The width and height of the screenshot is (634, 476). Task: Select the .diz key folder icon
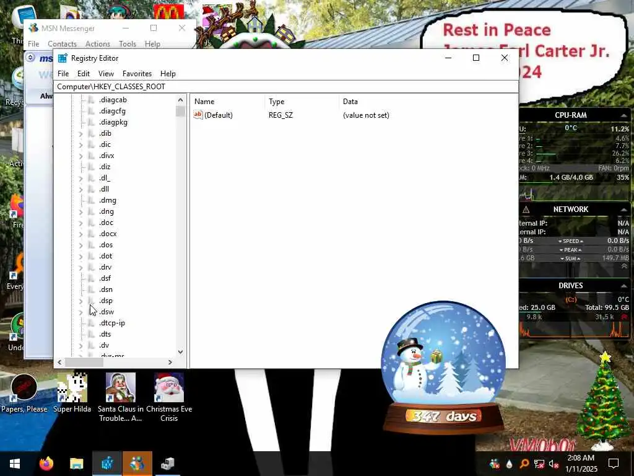click(x=92, y=167)
